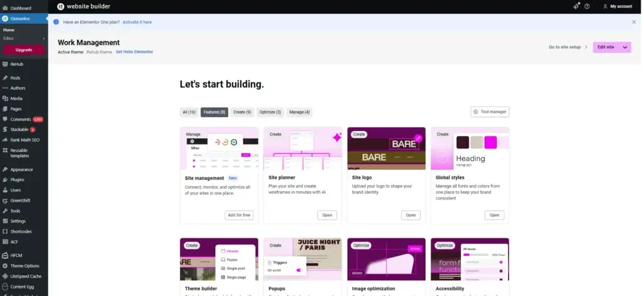Open the ReHub menu icon
Screen dimensions: 642x296
click(x=5, y=64)
